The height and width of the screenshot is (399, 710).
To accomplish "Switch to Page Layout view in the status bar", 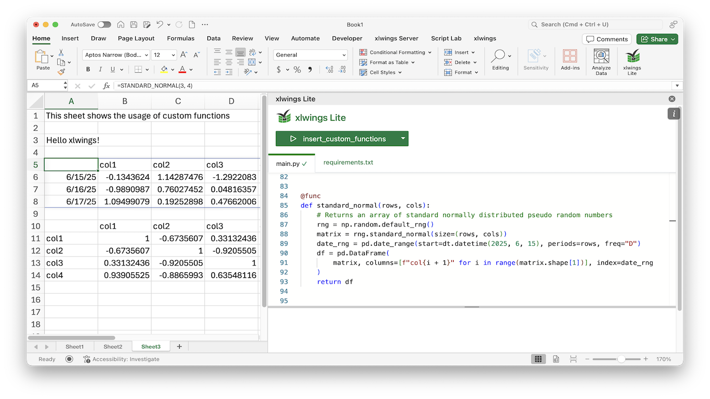I will [556, 359].
